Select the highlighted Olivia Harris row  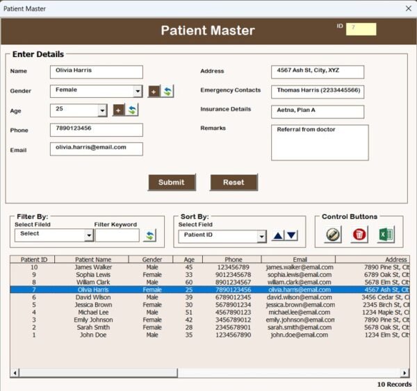210,290
